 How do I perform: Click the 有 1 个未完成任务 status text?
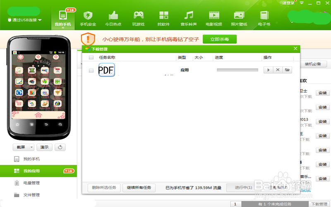(x=275, y=204)
